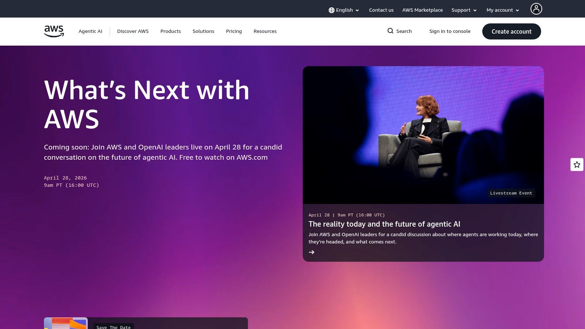The height and width of the screenshot is (329, 585).
Task: Expand the My account dropdown
Action: pos(503,10)
